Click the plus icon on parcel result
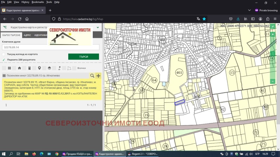 (98, 76)
